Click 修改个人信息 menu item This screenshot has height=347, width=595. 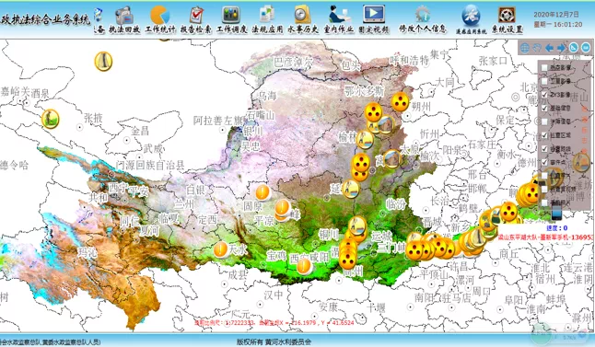(423, 29)
